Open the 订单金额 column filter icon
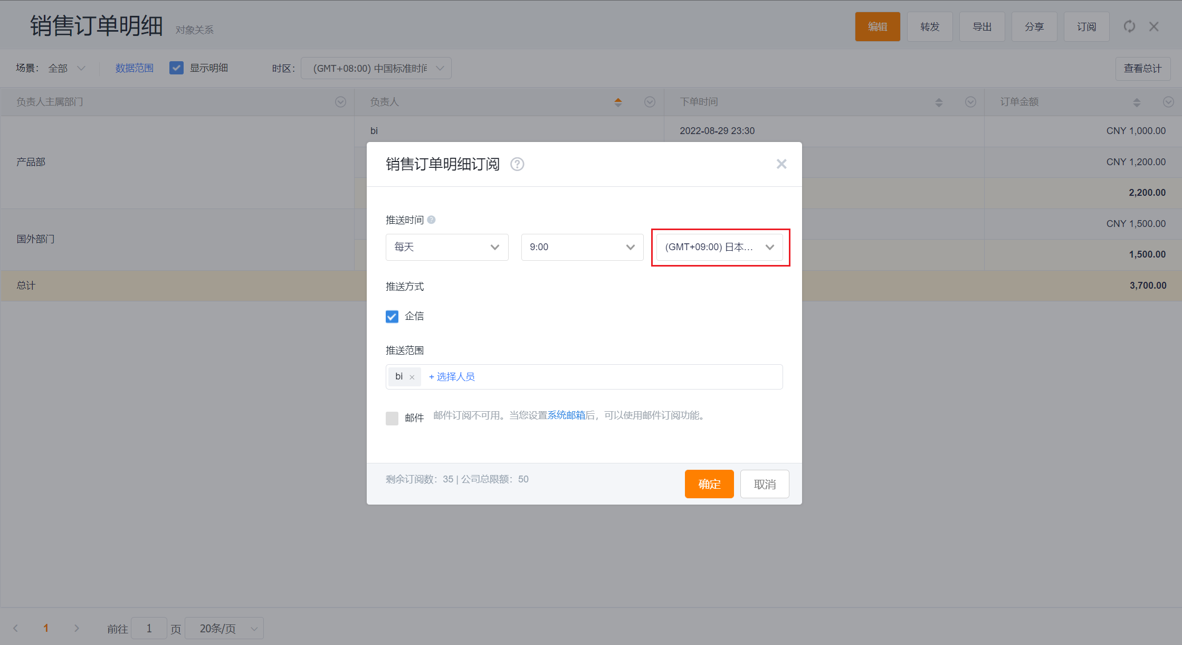The width and height of the screenshot is (1182, 645). tap(1168, 102)
